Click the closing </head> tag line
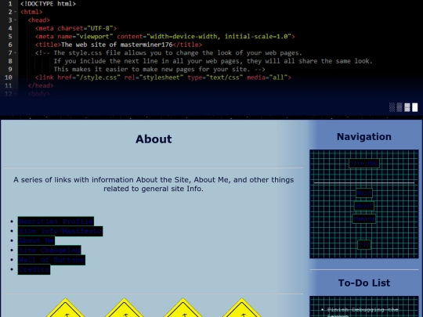The height and width of the screenshot is (317, 423). coord(41,86)
